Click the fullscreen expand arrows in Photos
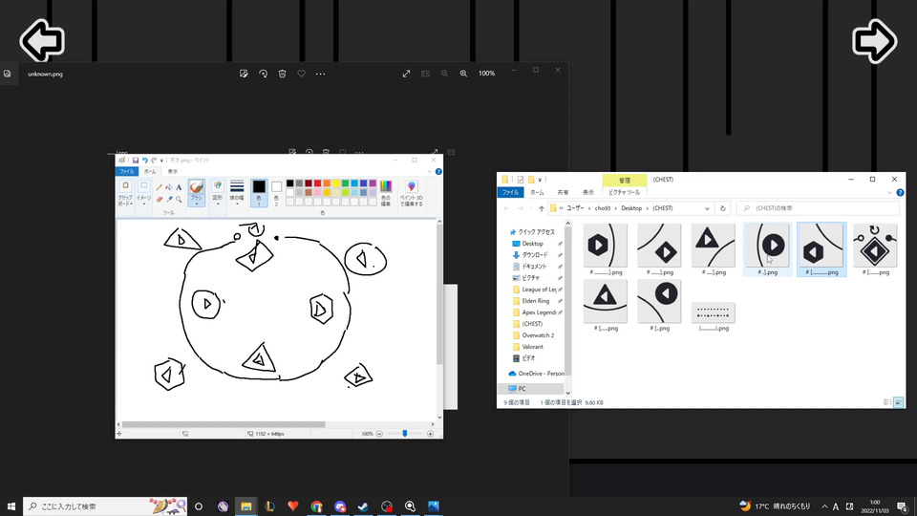Viewport: 917px width, 516px height. click(x=407, y=74)
